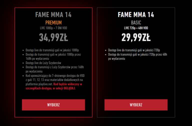The width and height of the screenshot is (192, 126).
Task: Click FAME MMA 14 title above BASIC
Action: (136, 15)
